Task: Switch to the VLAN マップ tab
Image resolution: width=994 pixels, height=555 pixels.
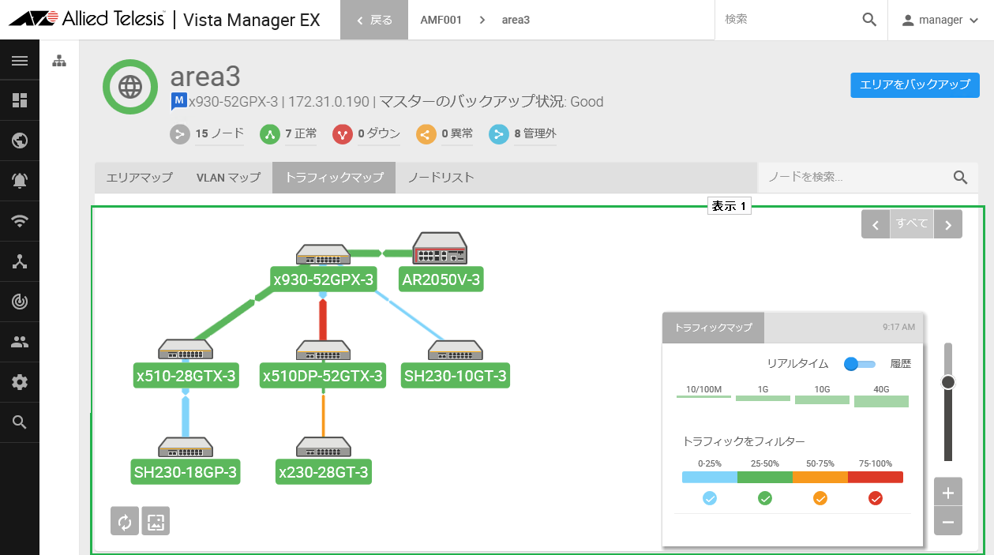Action: [x=228, y=178]
